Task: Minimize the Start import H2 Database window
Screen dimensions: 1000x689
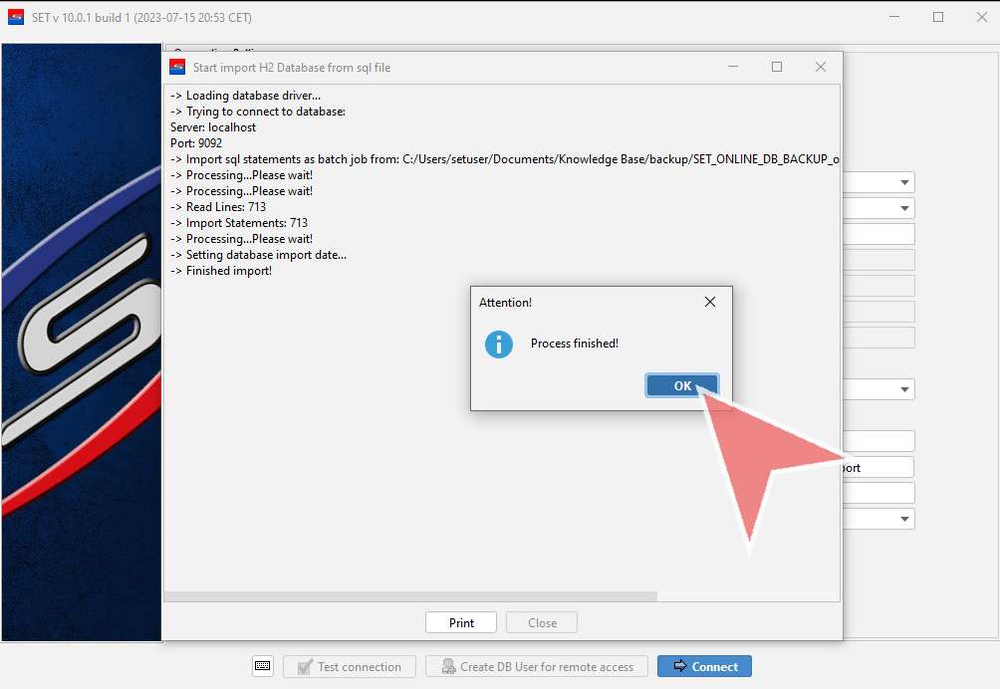Action: click(x=733, y=67)
